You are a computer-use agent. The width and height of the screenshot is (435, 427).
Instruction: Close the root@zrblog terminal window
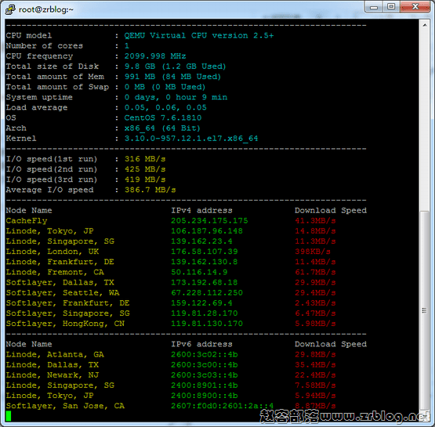click(x=415, y=6)
